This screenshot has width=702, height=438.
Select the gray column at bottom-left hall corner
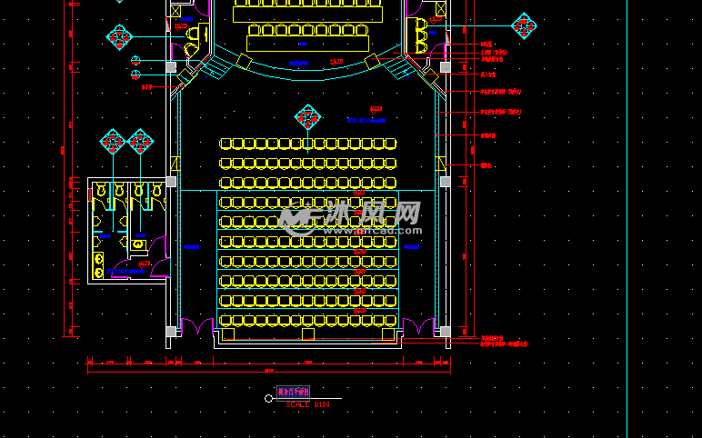(171, 332)
